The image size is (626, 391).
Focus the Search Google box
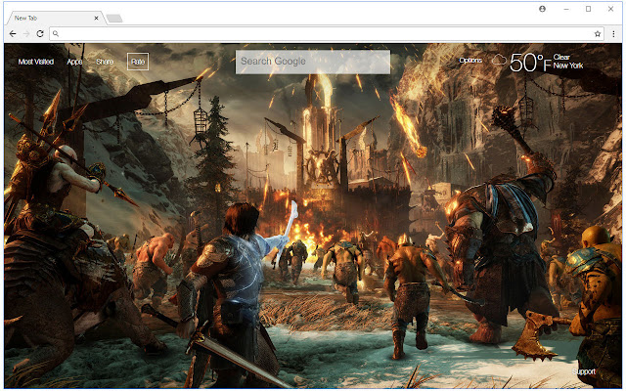[x=313, y=62]
